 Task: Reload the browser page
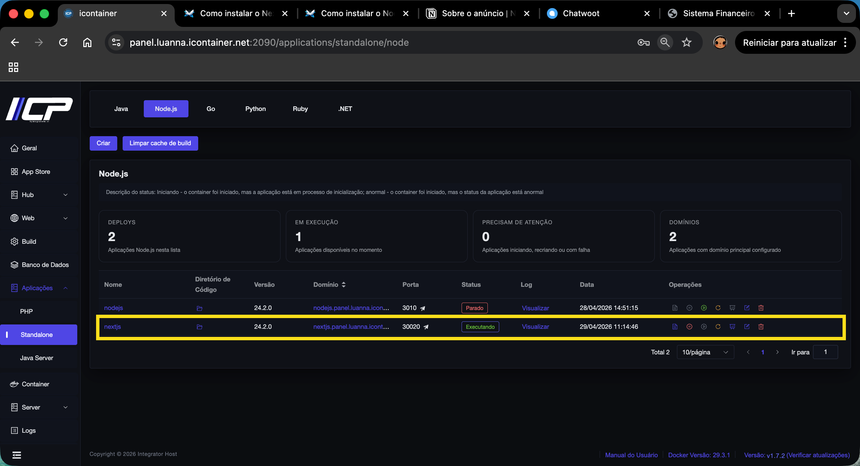coord(63,42)
